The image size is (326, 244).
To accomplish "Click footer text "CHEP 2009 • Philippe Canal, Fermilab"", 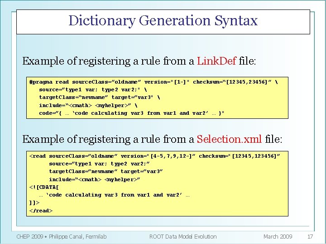I will click(x=62, y=236).
